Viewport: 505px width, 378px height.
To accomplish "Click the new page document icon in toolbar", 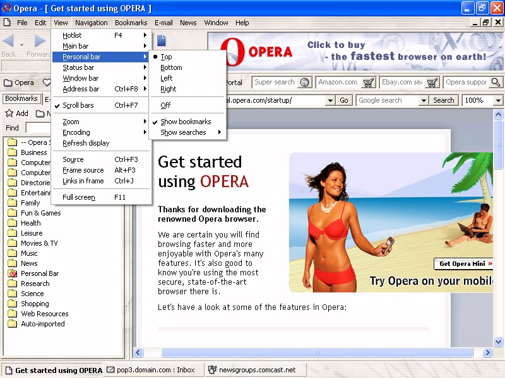I will point(162,40).
